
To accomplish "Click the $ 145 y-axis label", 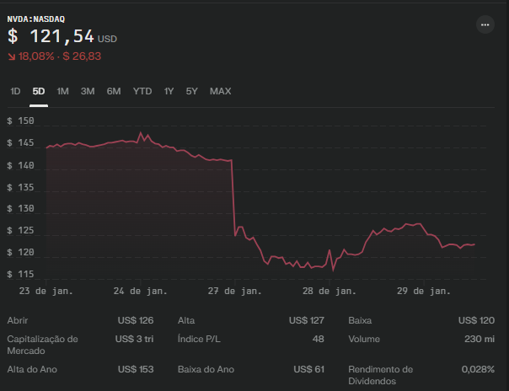I will click(20, 143).
